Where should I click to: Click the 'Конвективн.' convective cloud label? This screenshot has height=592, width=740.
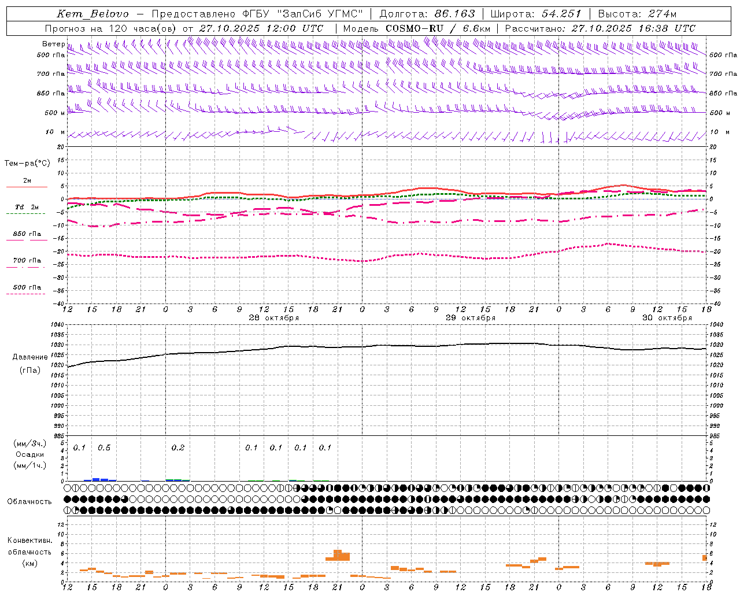(x=30, y=541)
